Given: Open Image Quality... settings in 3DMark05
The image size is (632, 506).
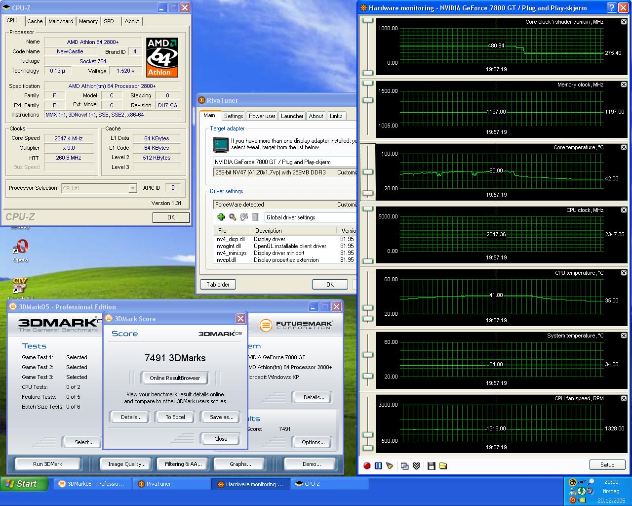Looking at the screenshot, I should point(127,464).
